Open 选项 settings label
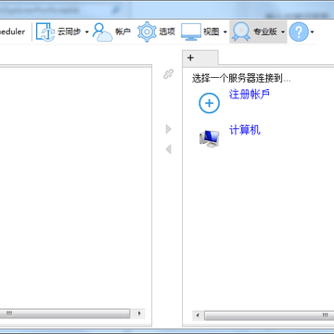 click(x=167, y=32)
